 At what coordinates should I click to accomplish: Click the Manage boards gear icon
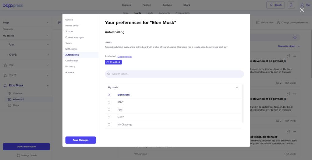[x=19, y=155]
